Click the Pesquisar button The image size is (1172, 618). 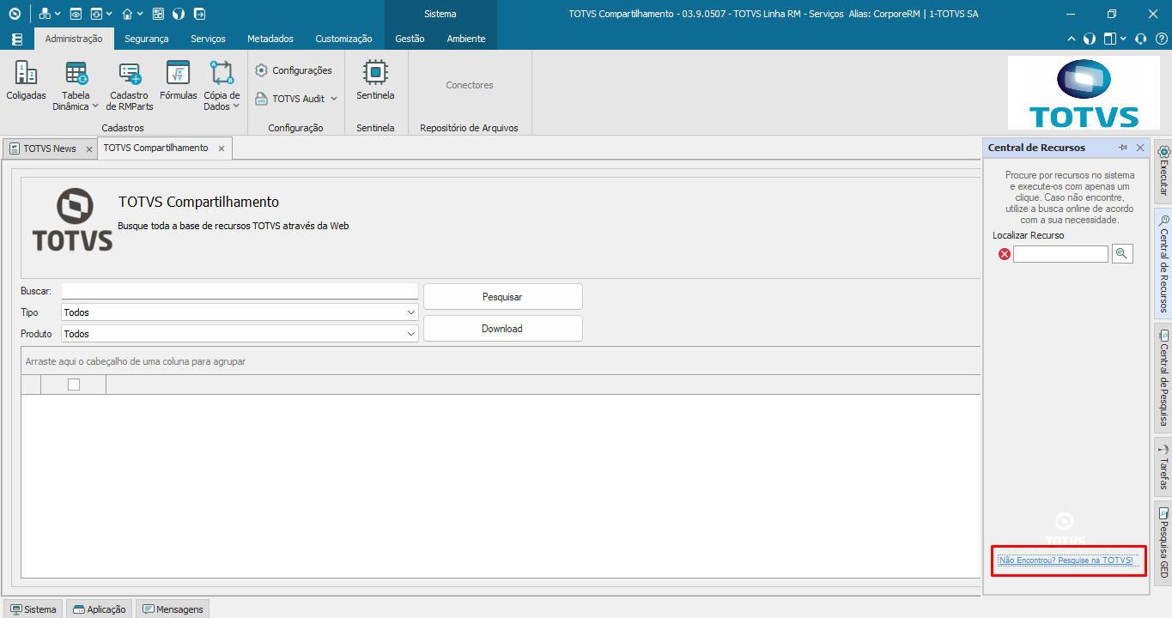point(502,296)
